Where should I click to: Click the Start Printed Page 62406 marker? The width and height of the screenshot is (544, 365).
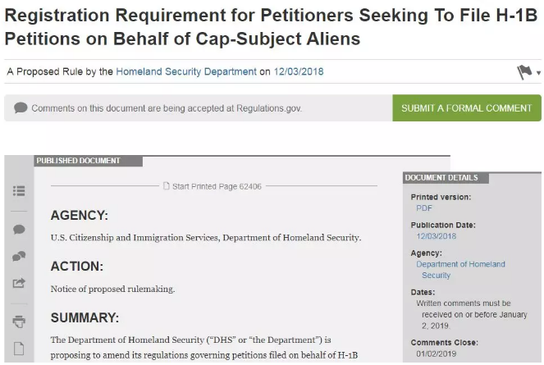(x=217, y=186)
